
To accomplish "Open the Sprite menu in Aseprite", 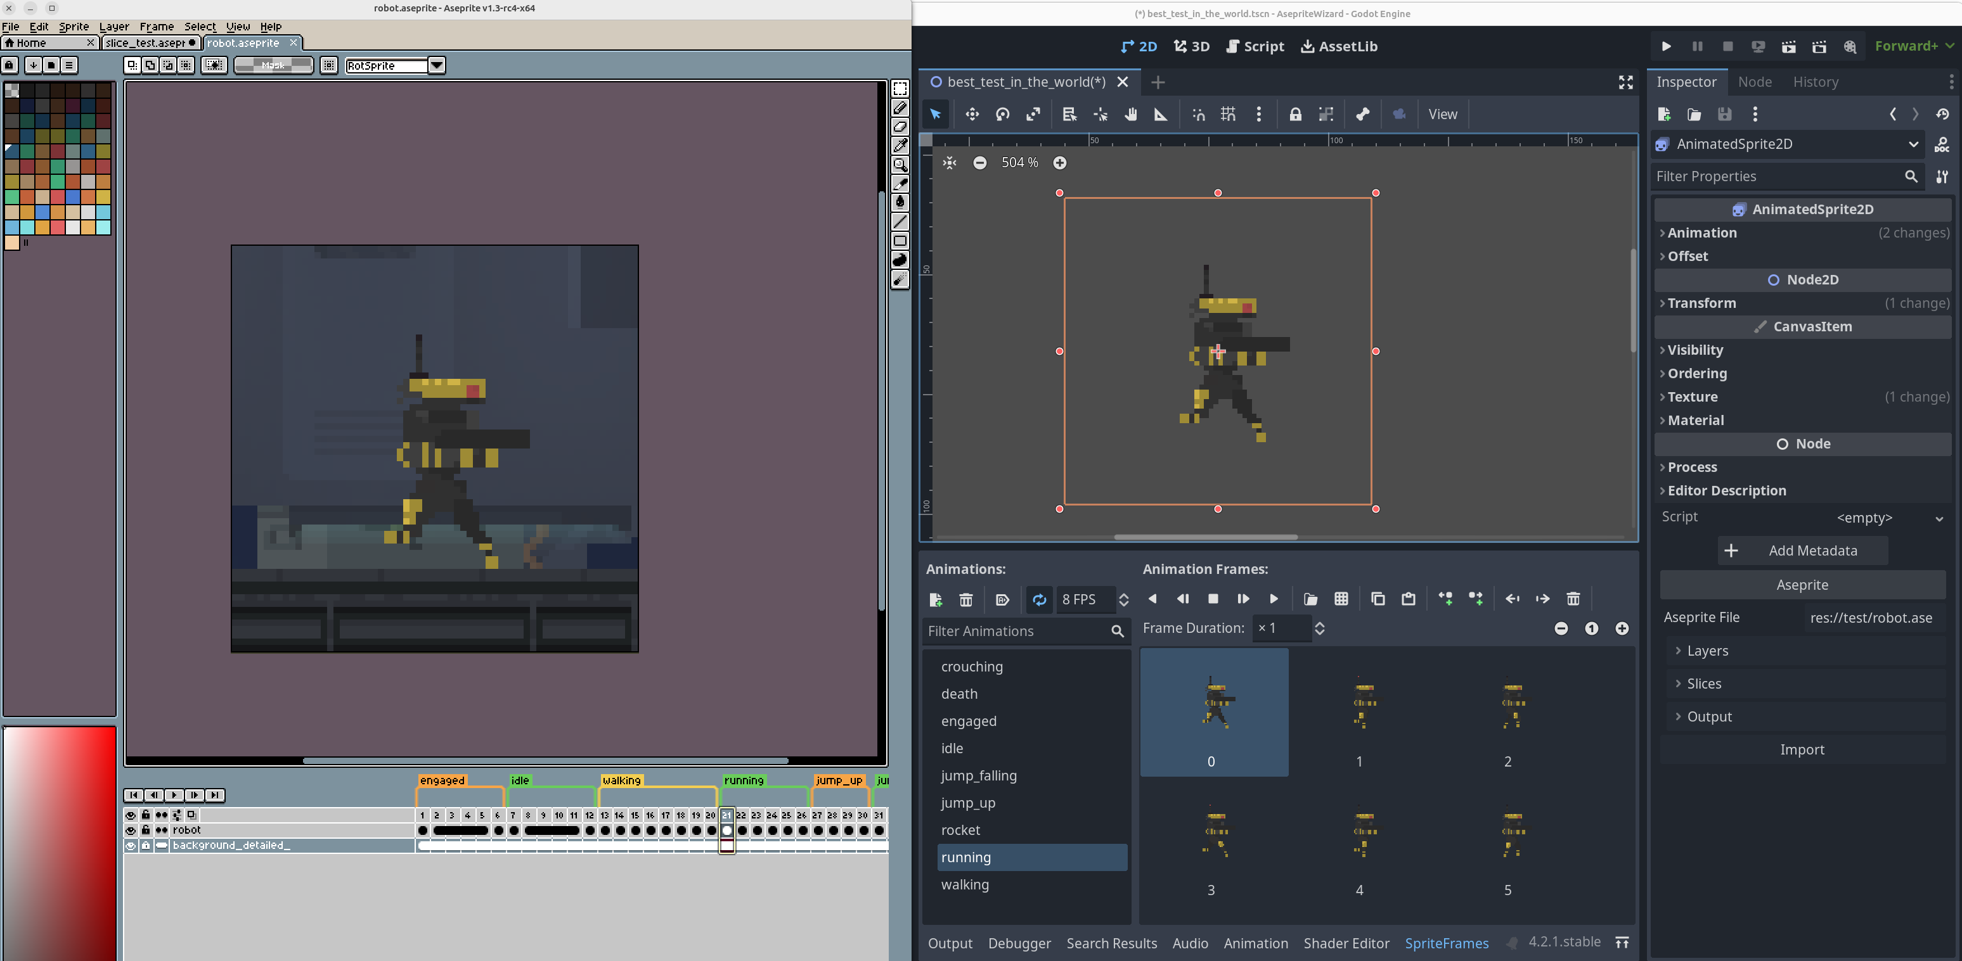I will pos(74,26).
